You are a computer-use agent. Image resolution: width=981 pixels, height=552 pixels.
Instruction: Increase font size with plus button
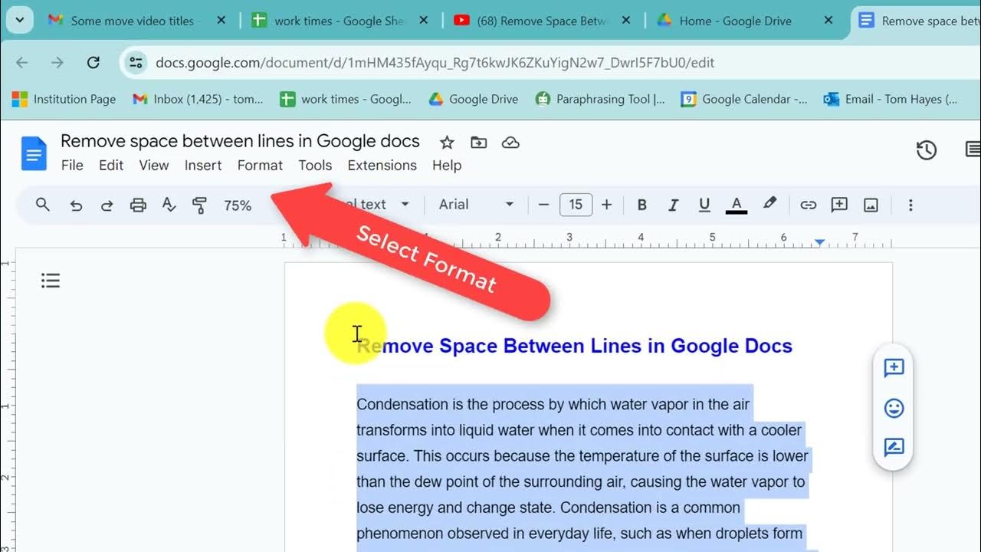click(606, 205)
